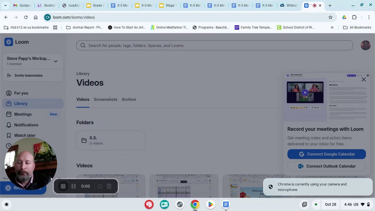Click the webcam bubble preview
The image size is (375, 211).
click(x=31, y=164)
